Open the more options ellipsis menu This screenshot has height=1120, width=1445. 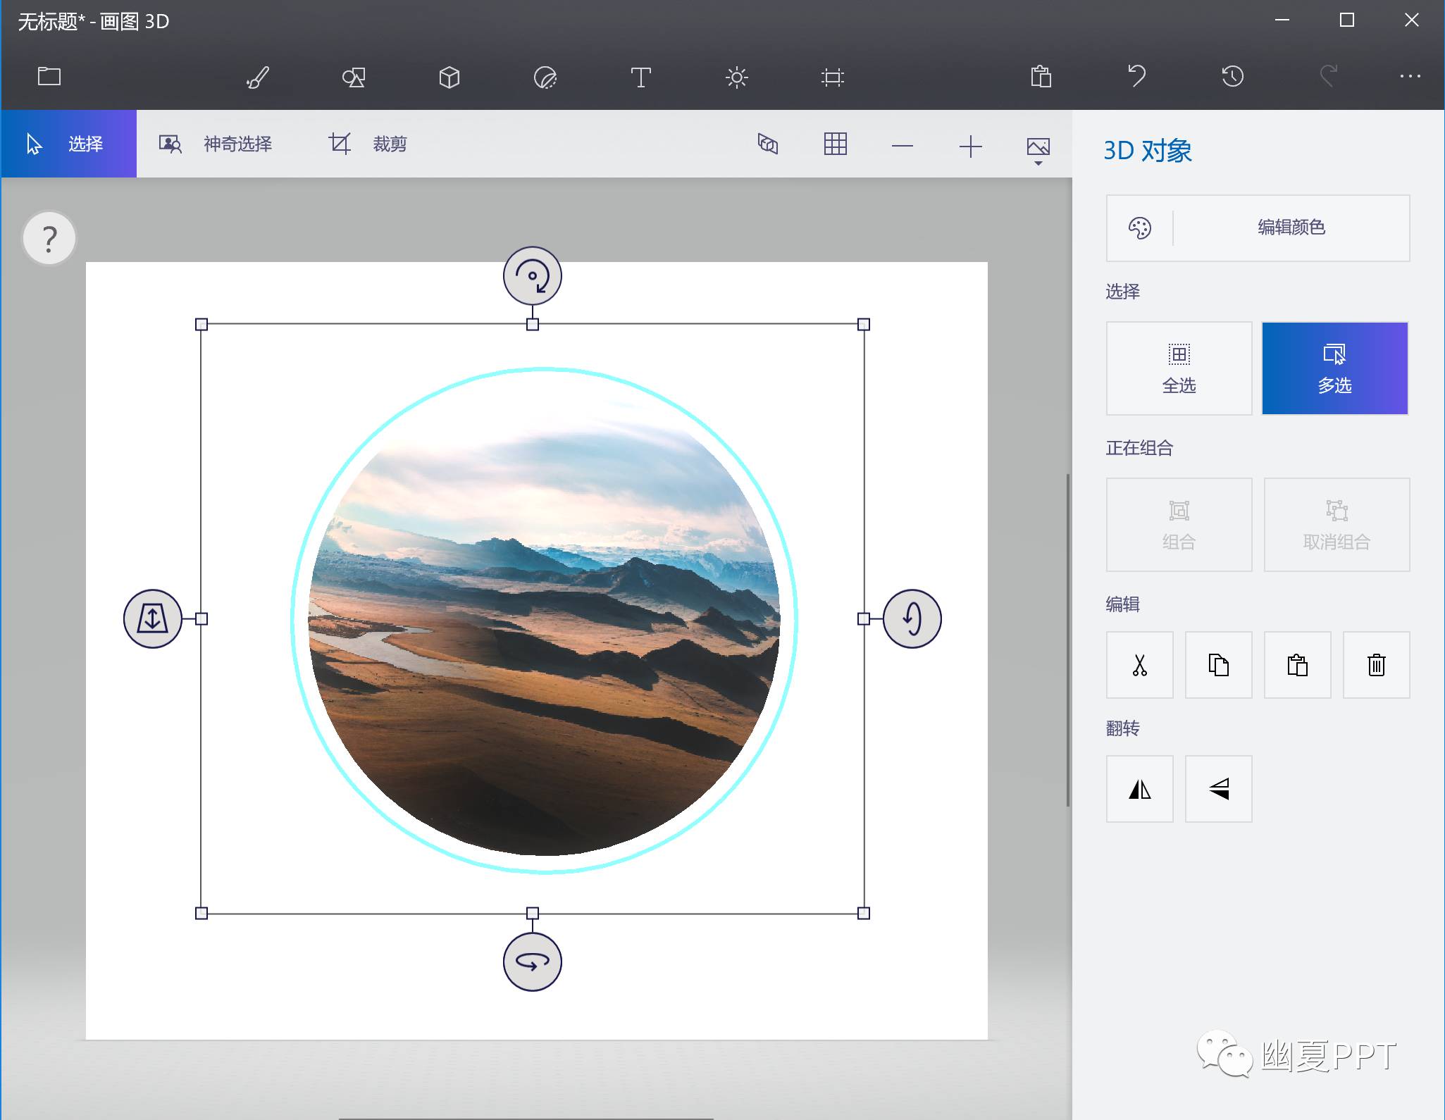pyautogui.click(x=1410, y=76)
